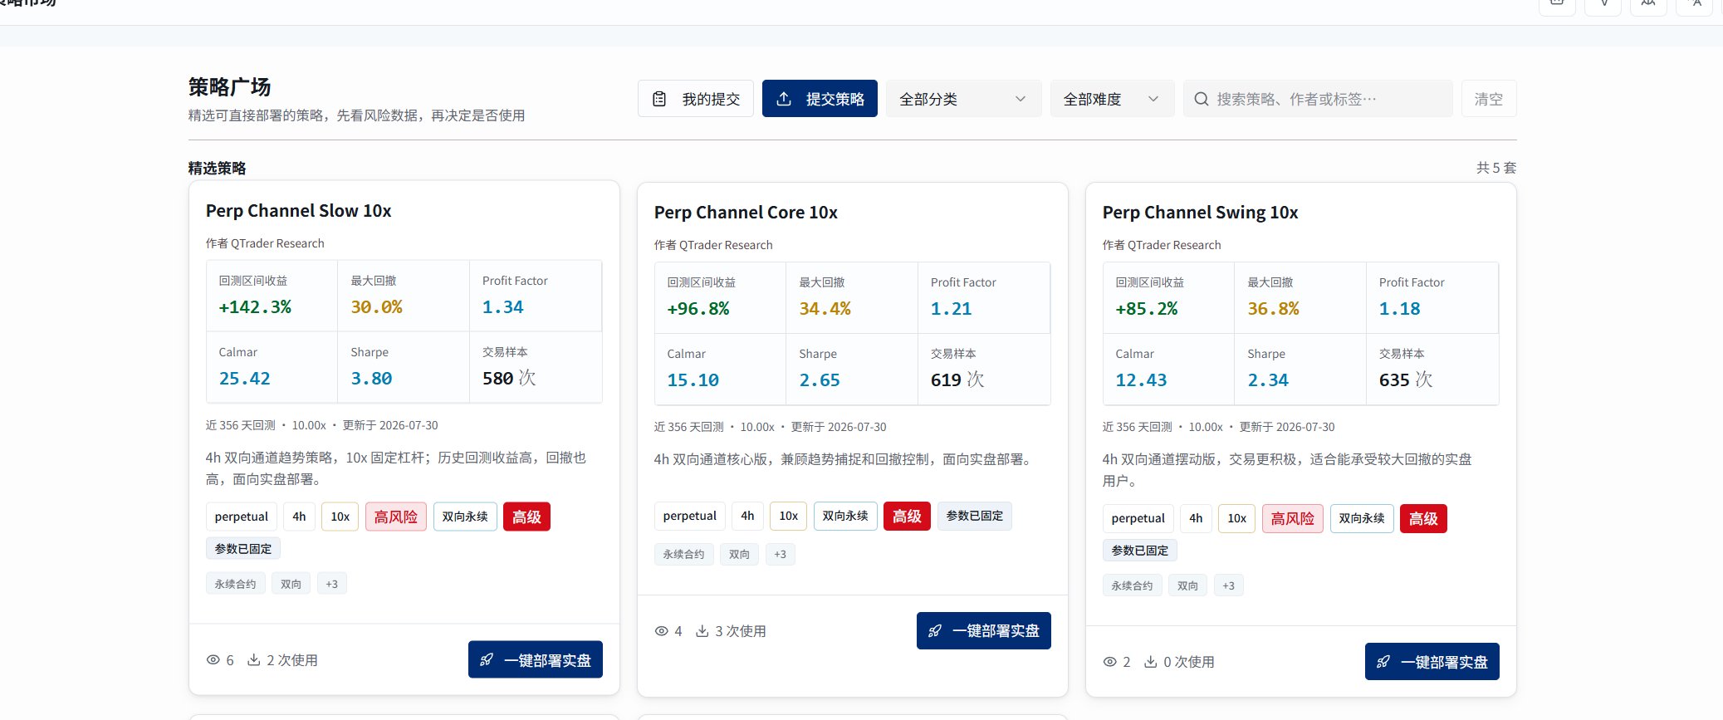Focus the 搜索策略、作者或标签 search field
The height and width of the screenshot is (720, 1723).
click(1318, 99)
